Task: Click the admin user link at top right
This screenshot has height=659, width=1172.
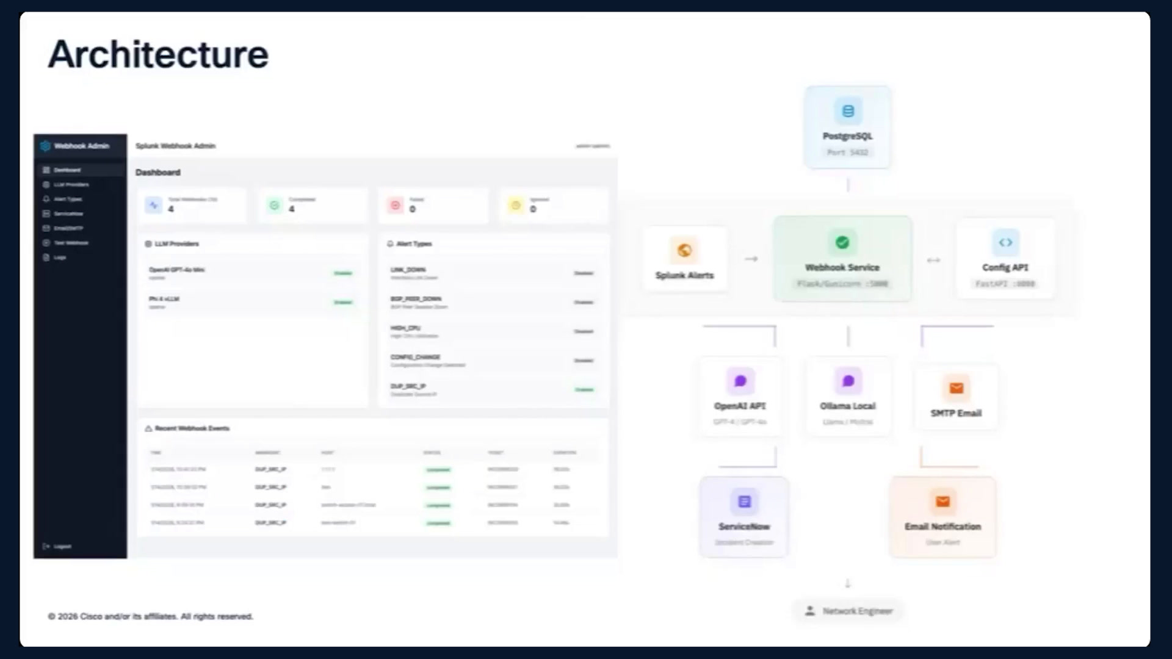Action: pos(593,146)
